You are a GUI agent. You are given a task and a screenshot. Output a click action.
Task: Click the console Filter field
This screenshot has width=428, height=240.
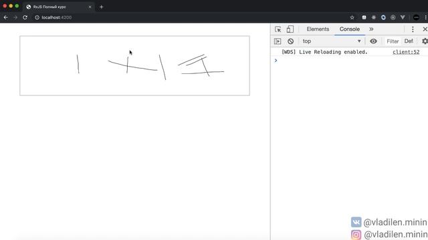pyautogui.click(x=393, y=41)
